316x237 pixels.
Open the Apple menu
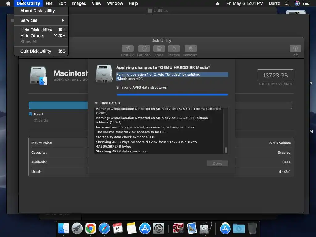[8, 3]
